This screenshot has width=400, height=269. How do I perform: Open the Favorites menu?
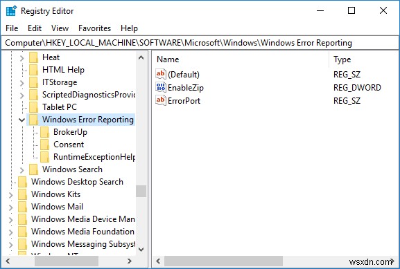(95, 28)
